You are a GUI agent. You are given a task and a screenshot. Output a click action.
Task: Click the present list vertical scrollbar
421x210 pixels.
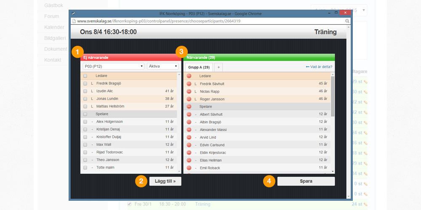[333, 97]
